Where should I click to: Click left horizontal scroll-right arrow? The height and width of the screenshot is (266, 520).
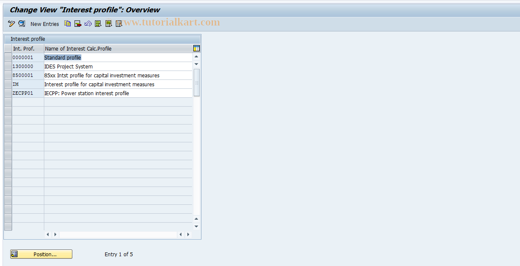click(55, 235)
